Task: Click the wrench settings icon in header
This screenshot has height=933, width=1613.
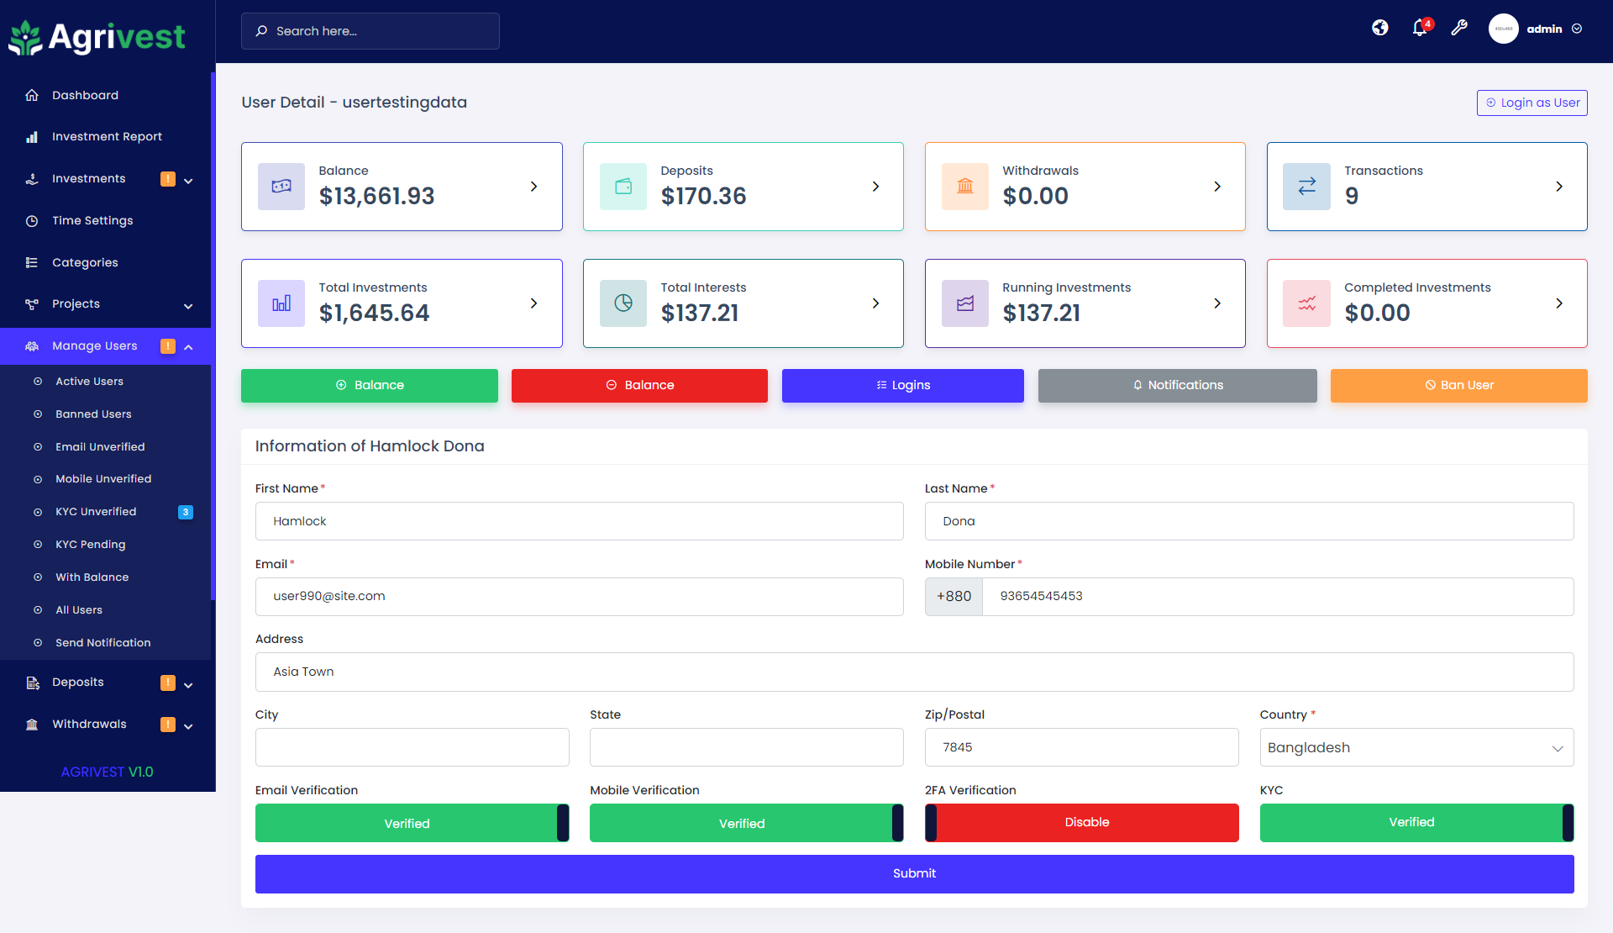Action: point(1460,28)
